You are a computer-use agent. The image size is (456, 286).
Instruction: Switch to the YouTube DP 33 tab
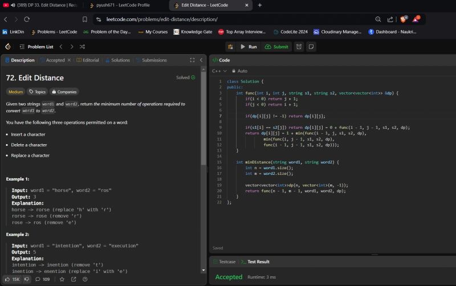tap(40, 5)
